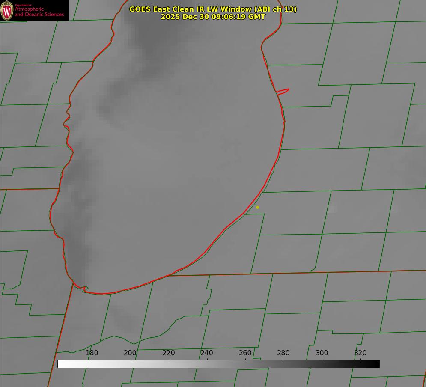
Task: Click the grayscale temperature colorbar
Action: 218,364
